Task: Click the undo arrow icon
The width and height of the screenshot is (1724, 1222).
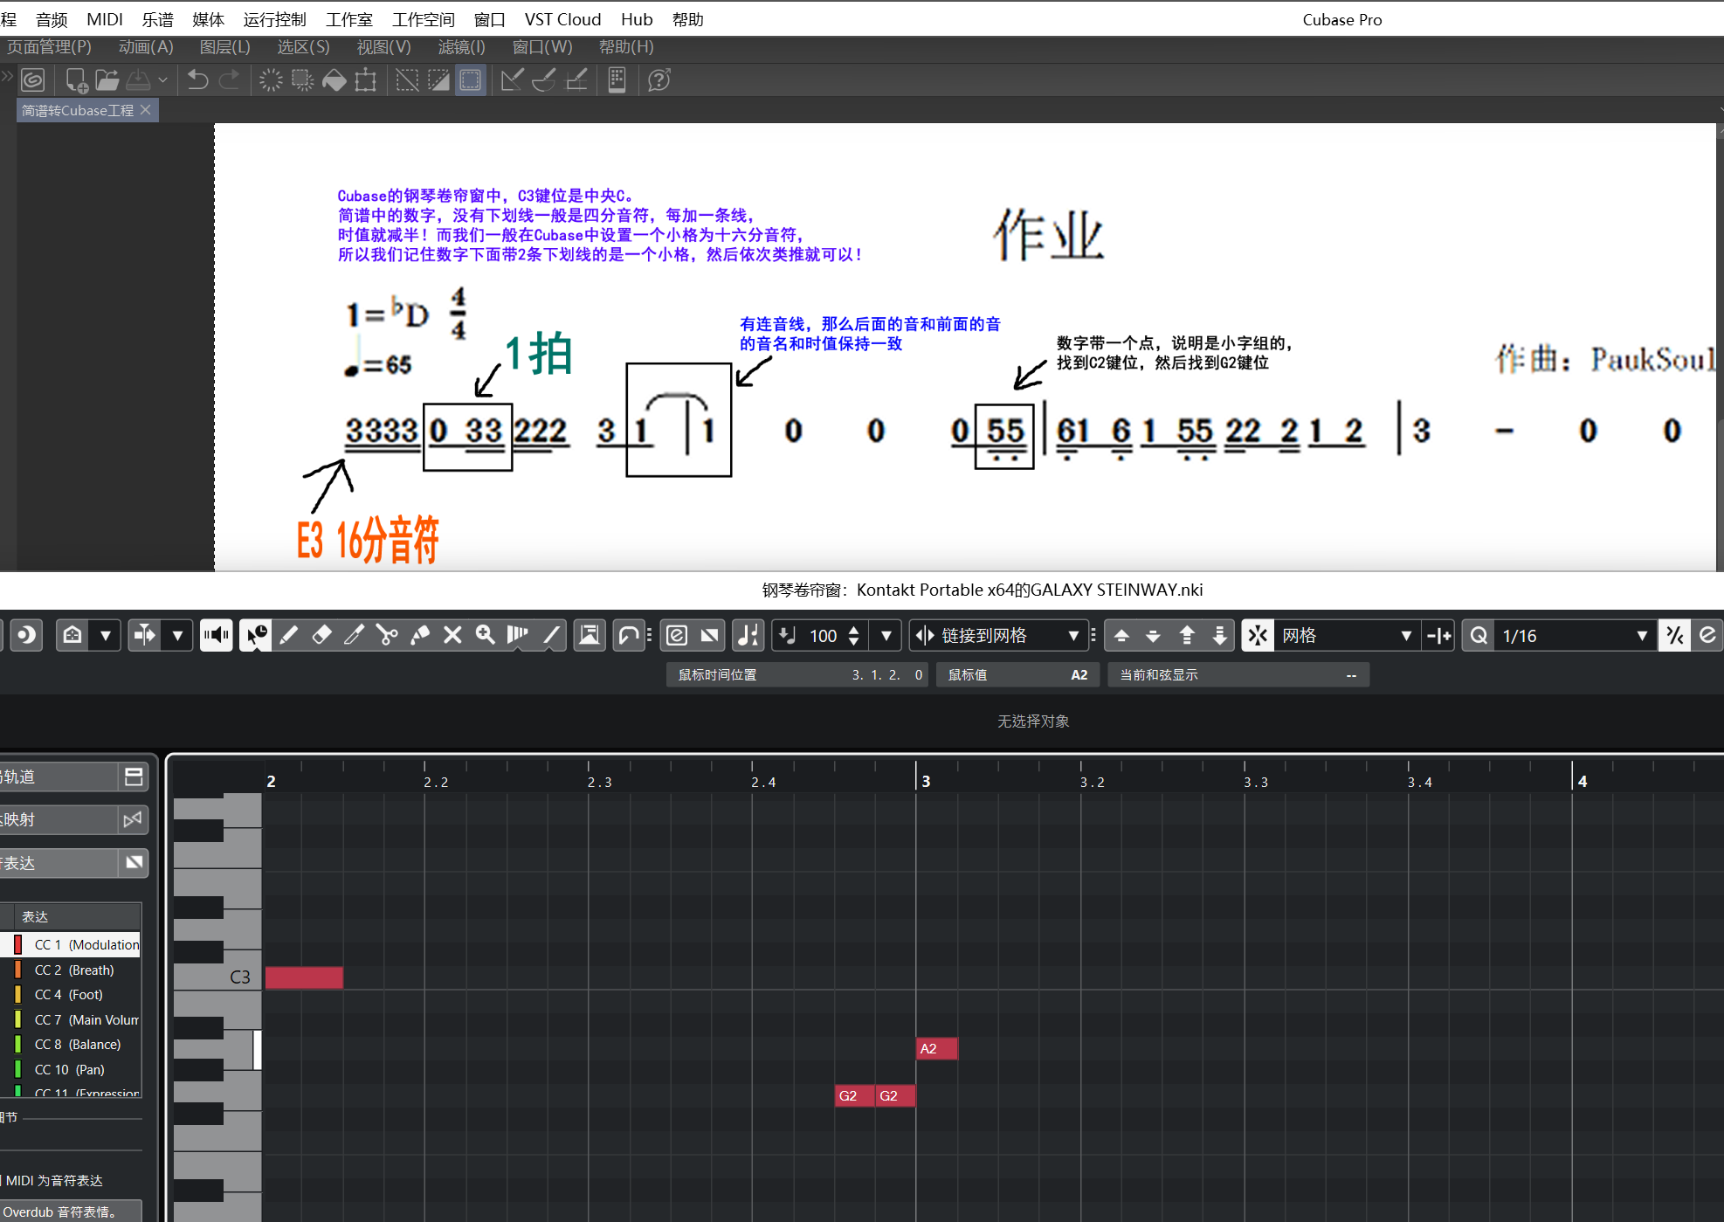Action: [x=197, y=80]
